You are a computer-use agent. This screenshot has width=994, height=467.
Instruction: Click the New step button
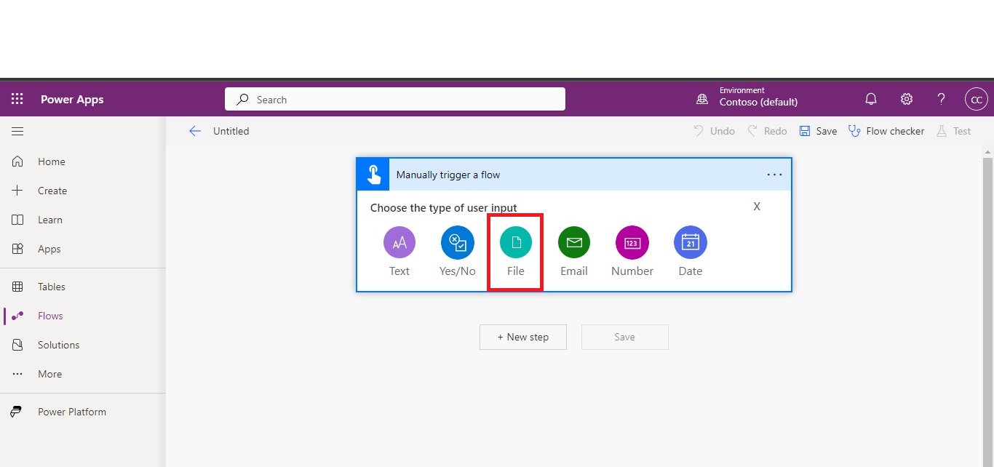[522, 337]
